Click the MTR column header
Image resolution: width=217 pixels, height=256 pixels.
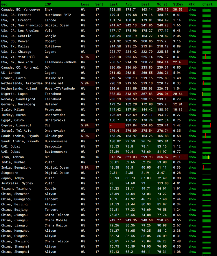tap(192, 4)
